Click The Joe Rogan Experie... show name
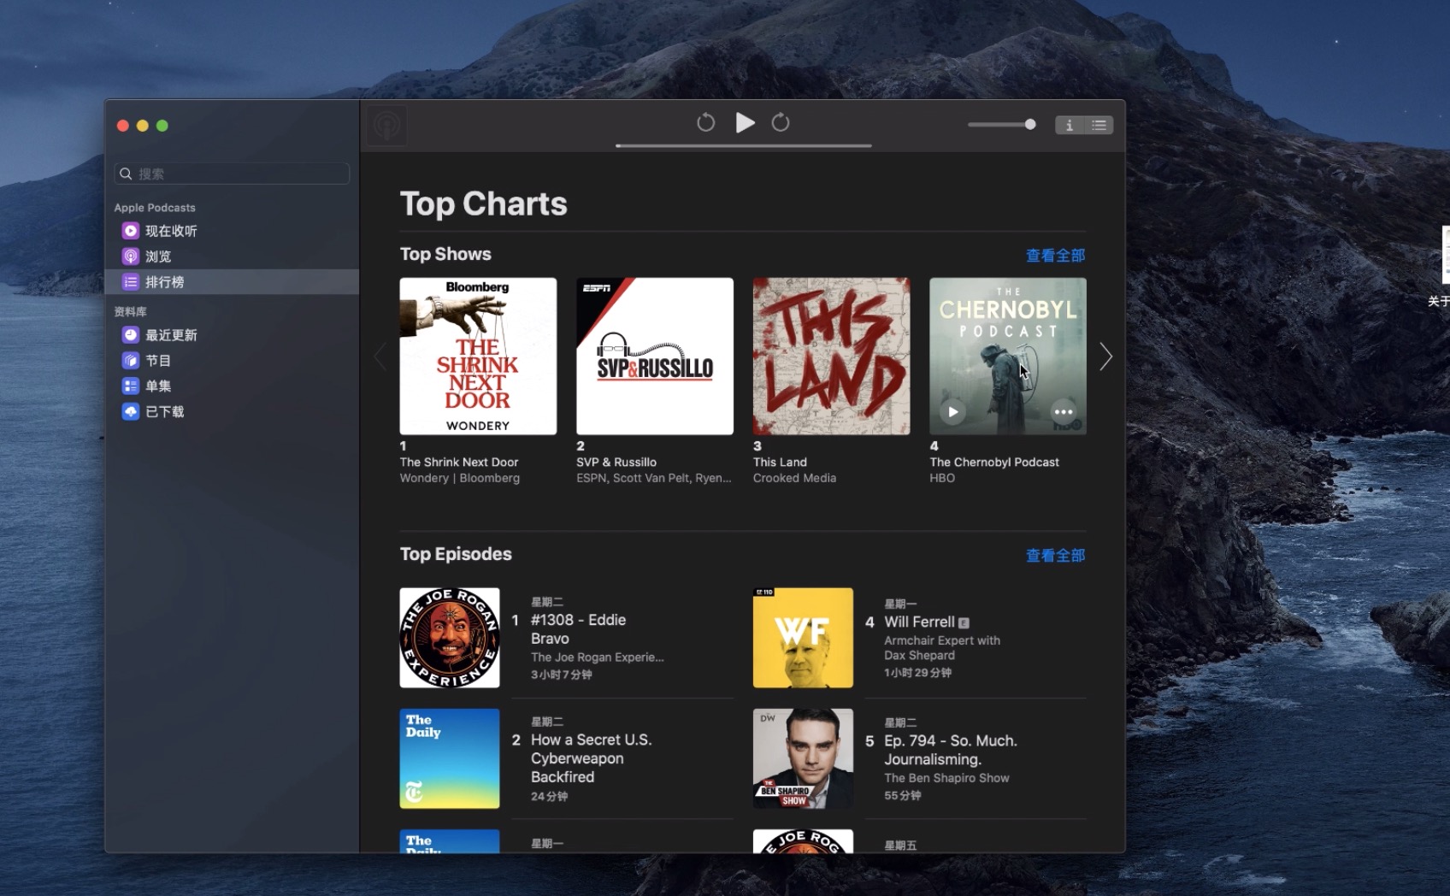This screenshot has height=896, width=1450. [597, 657]
